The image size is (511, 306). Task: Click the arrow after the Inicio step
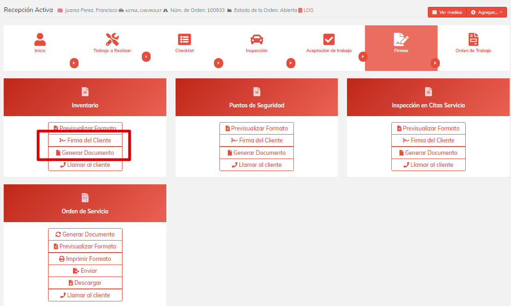tap(74, 63)
